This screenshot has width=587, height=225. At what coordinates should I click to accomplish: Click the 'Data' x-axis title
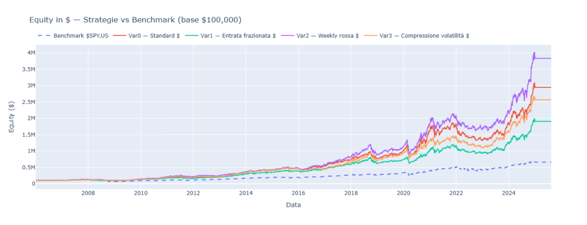tap(293, 205)
